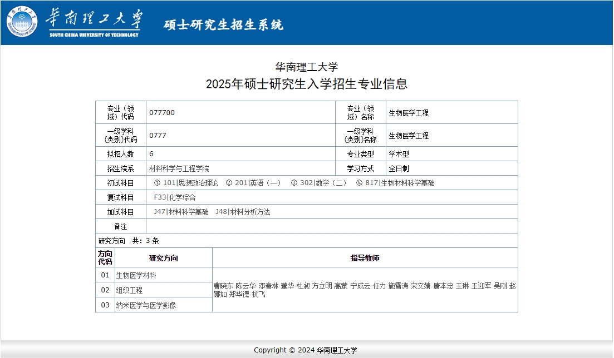Click the 华南理工大学 heading above the table
The width and height of the screenshot is (614, 358).
tap(307, 67)
